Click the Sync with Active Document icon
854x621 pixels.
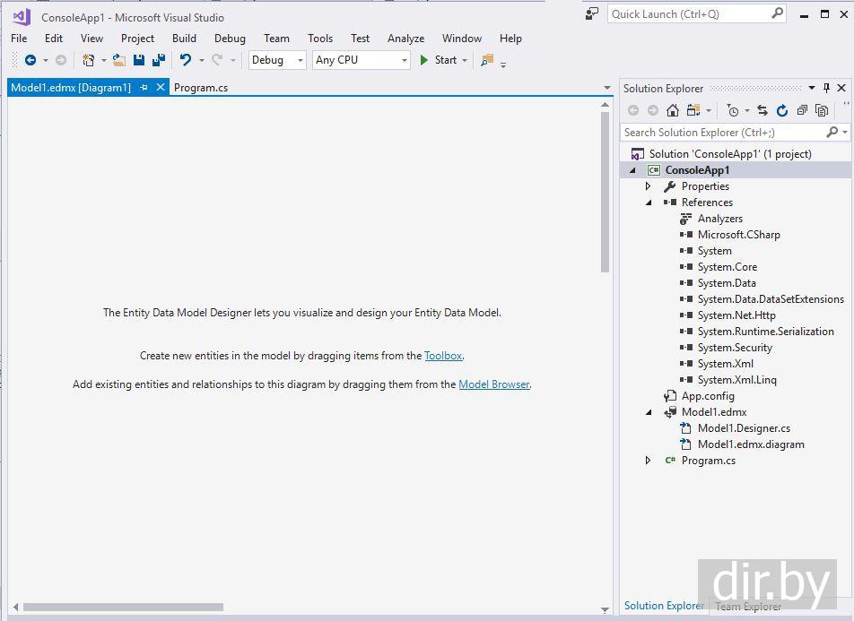(762, 110)
